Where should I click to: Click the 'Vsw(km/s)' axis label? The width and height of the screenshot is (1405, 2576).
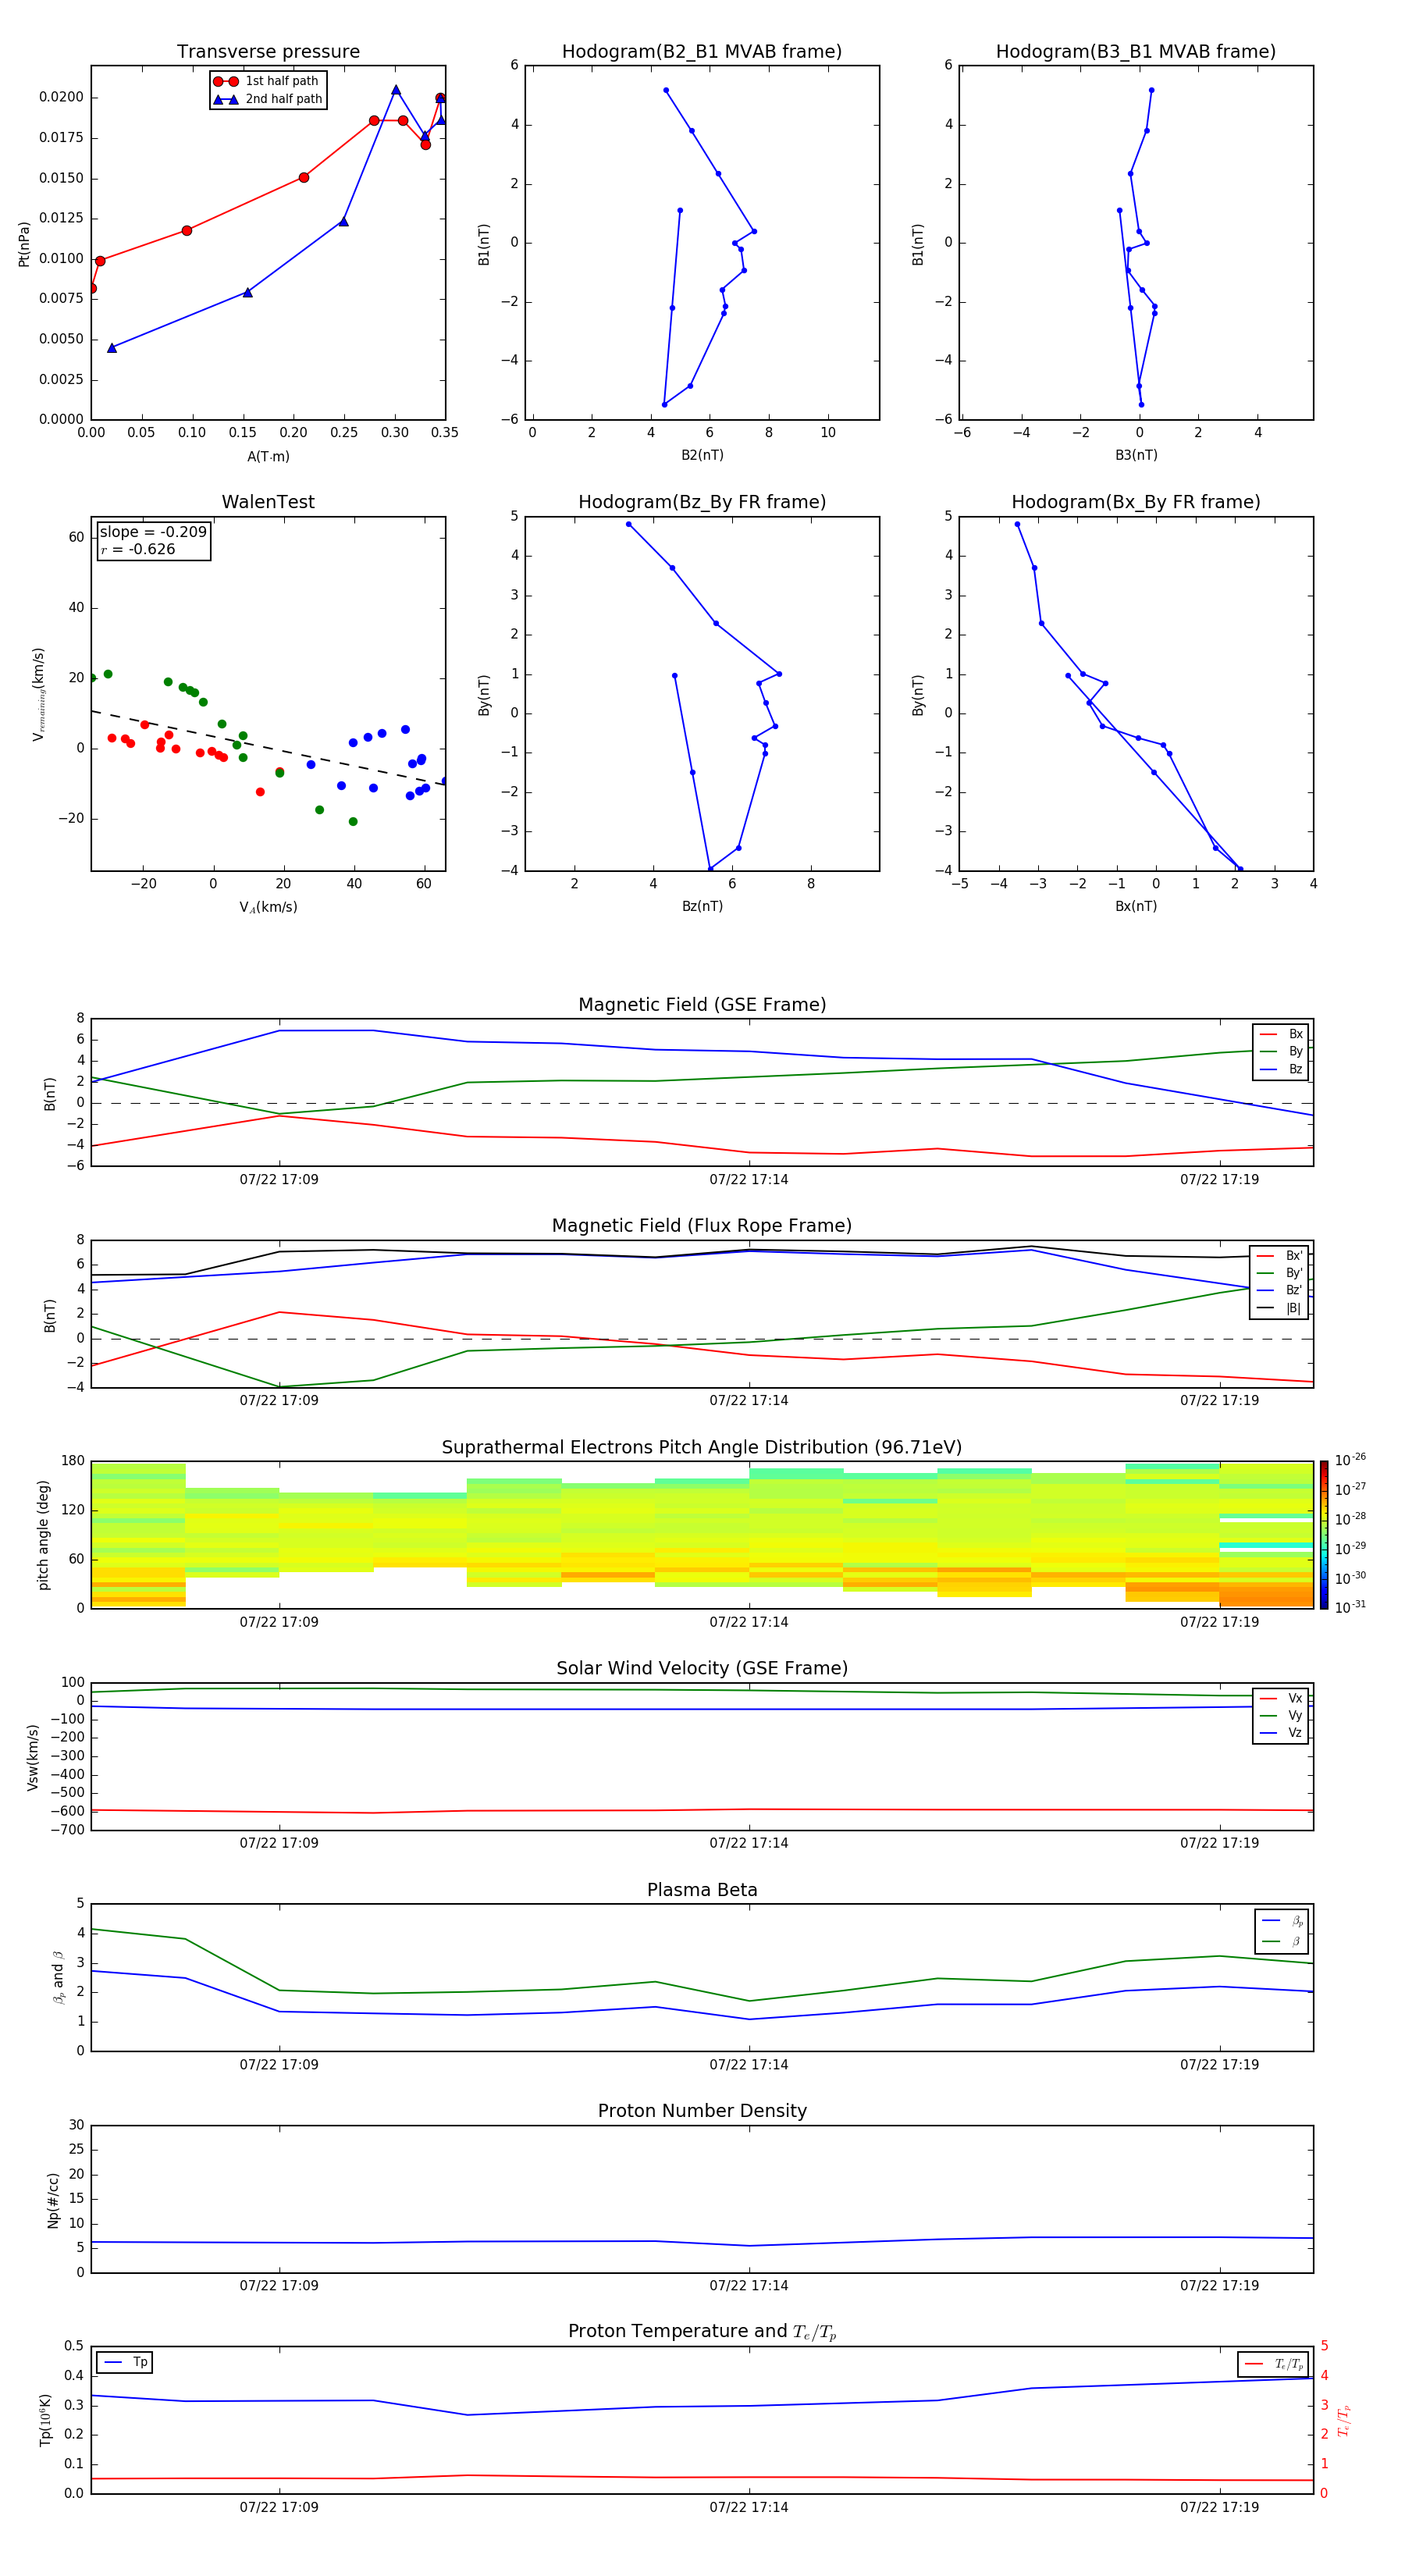(33, 1757)
